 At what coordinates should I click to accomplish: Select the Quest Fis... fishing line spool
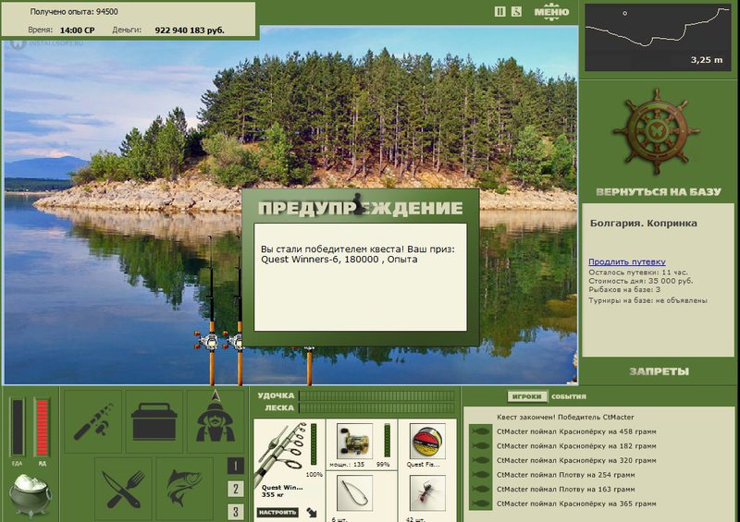(x=427, y=442)
